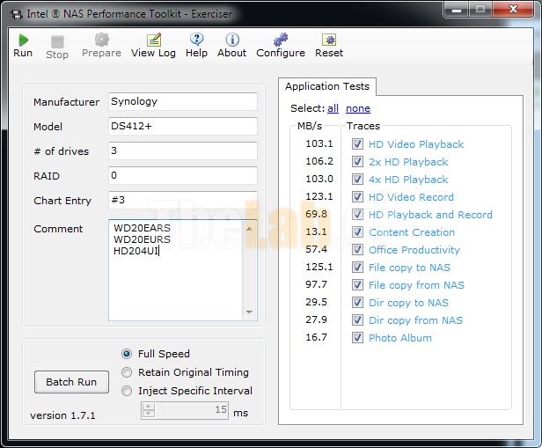
Task: Open the Configure gears icon
Action: point(281,40)
